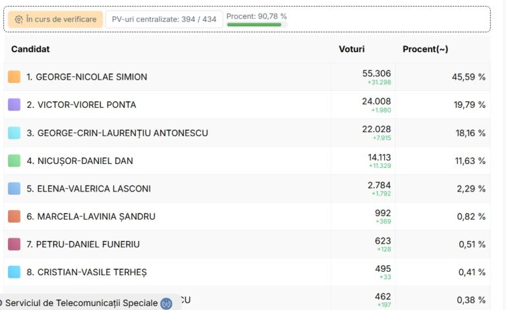Viewport: 506px width, 310px height.
Task: Click the percentage 0,41 %
Action: click(x=472, y=272)
